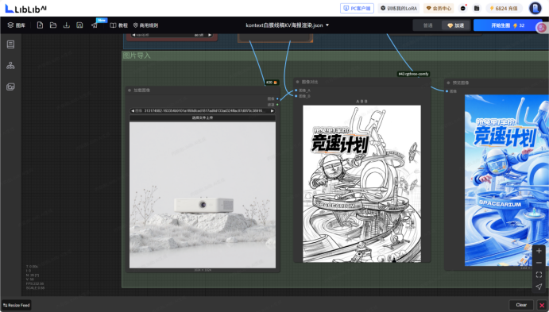The height and width of the screenshot is (312, 549).
Task: Click the Clear button in bottom bar
Action: pyautogui.click(x=521, y=305)
